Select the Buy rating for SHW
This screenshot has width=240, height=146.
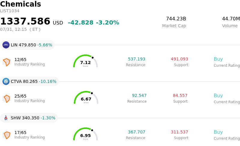click(218, 132)
